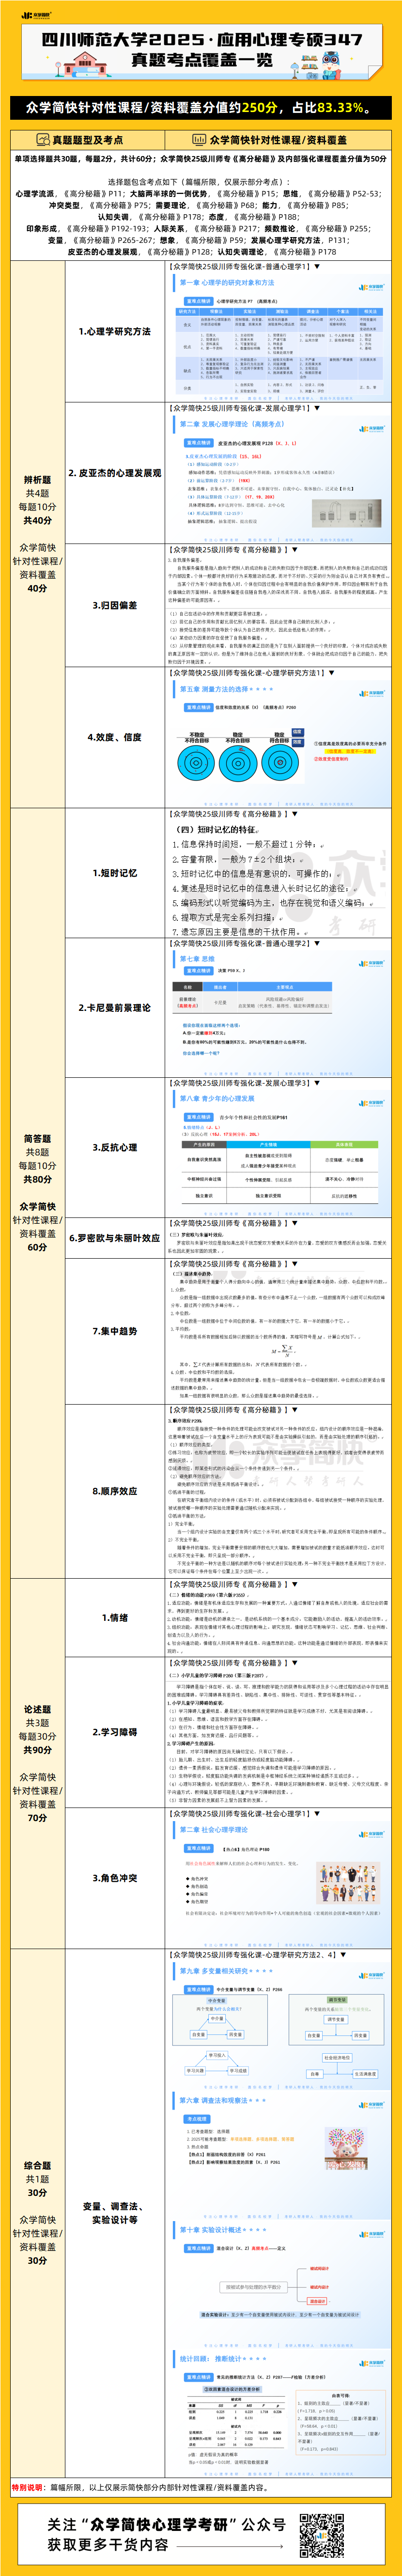The width and height of the screenshot is (402, 2576).
Task: Click the title 四川师范大学2025·应用心理专硕347
Action: coord(202,39)
